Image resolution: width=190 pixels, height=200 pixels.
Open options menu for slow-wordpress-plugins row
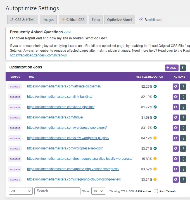click(x=183, y=138)
